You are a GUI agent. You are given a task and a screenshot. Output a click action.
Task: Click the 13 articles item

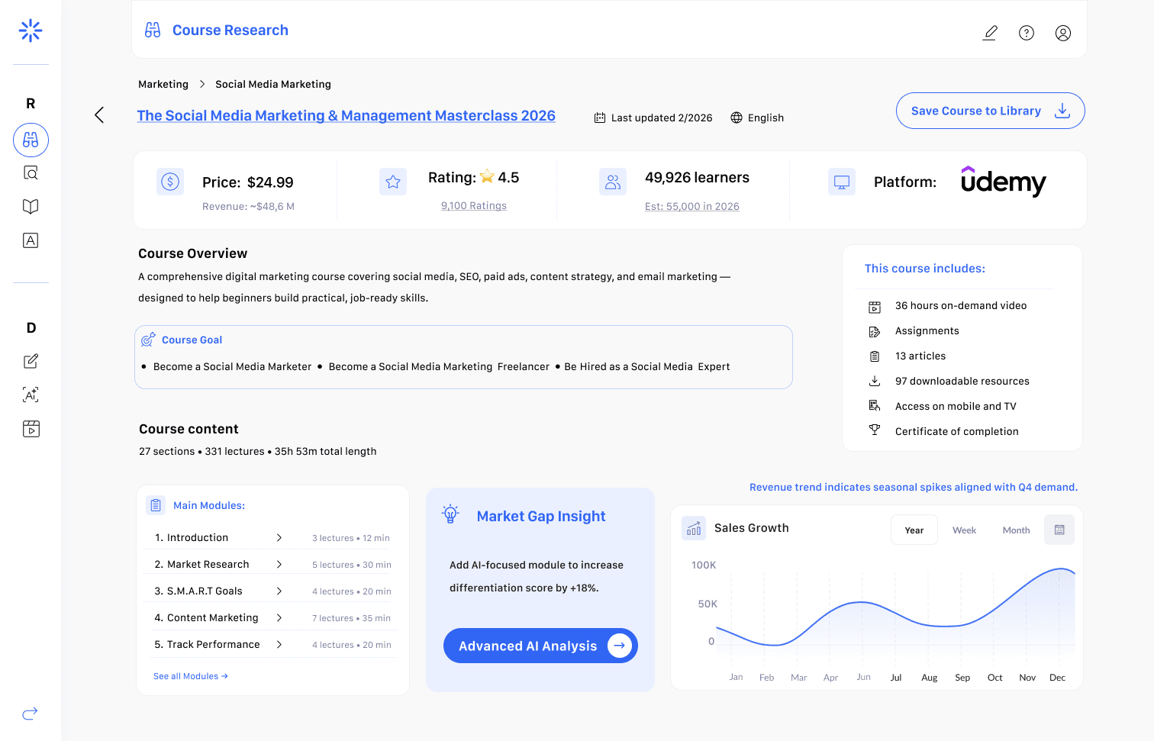click(920, 356)
